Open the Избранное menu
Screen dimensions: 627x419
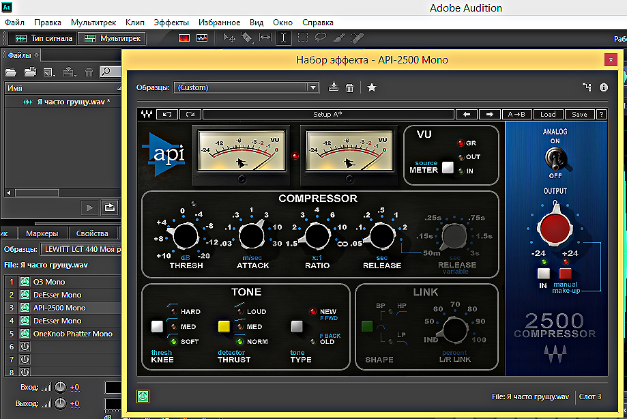pyautogui.click(x=220, y=23)
